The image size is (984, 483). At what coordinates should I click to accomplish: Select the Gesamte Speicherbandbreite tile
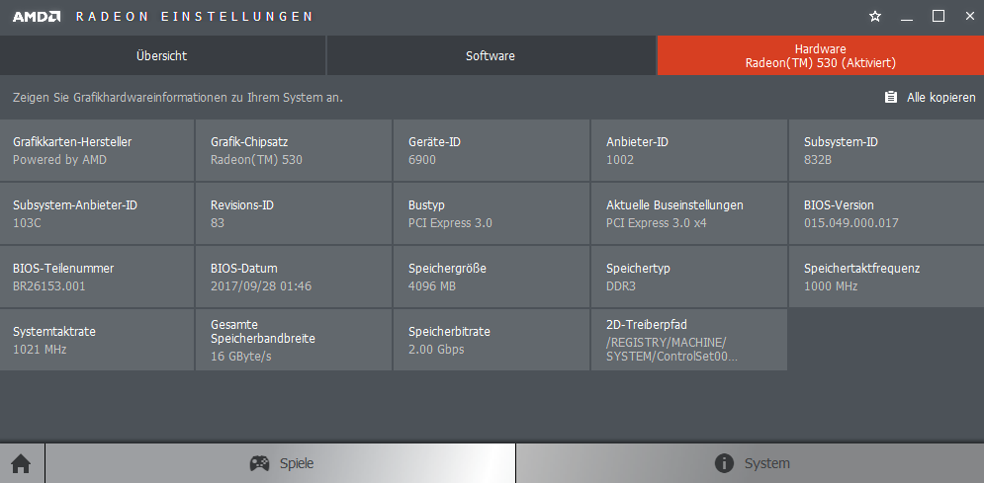[294, 340]
